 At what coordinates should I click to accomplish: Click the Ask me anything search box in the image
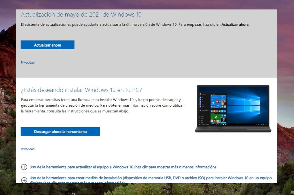click(x=206, y=125)
